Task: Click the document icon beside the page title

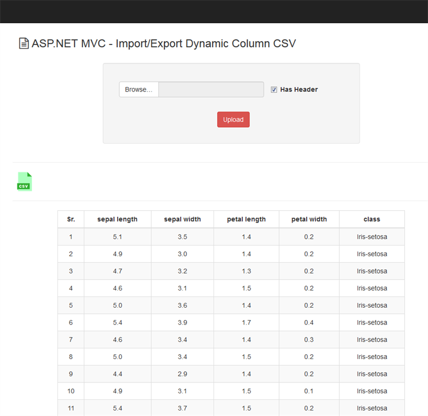Action: [24, 43]
